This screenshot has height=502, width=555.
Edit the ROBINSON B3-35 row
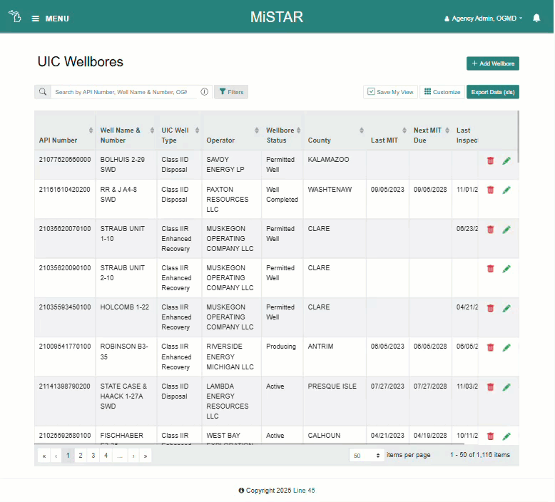[x=506, y=347]
